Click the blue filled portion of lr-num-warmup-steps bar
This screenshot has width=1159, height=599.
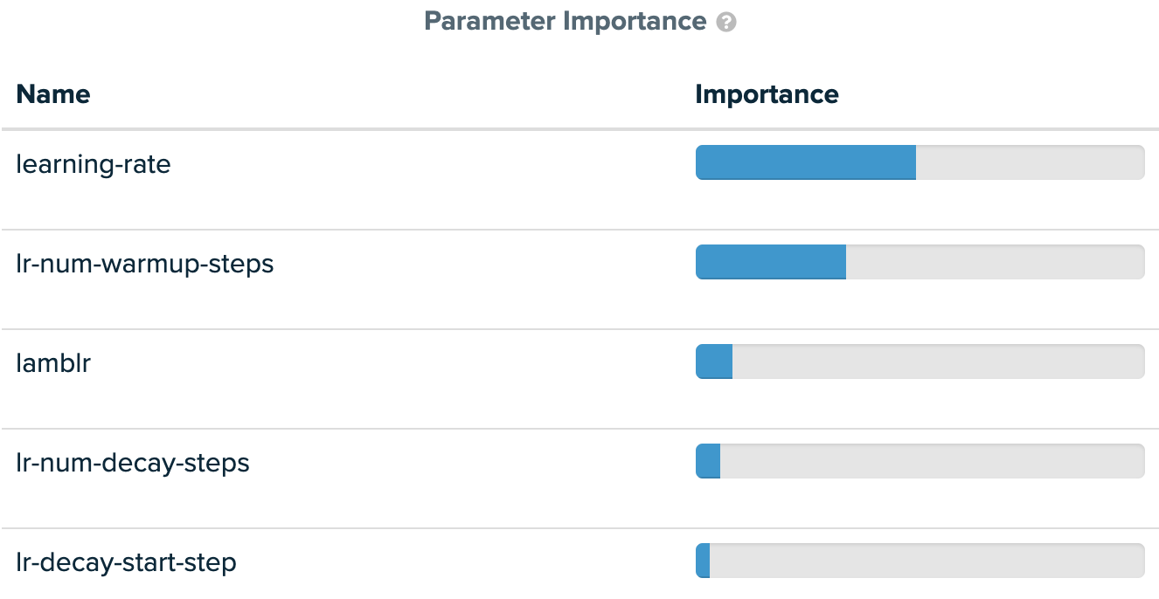pyautogui.click(x=771, y=262)
